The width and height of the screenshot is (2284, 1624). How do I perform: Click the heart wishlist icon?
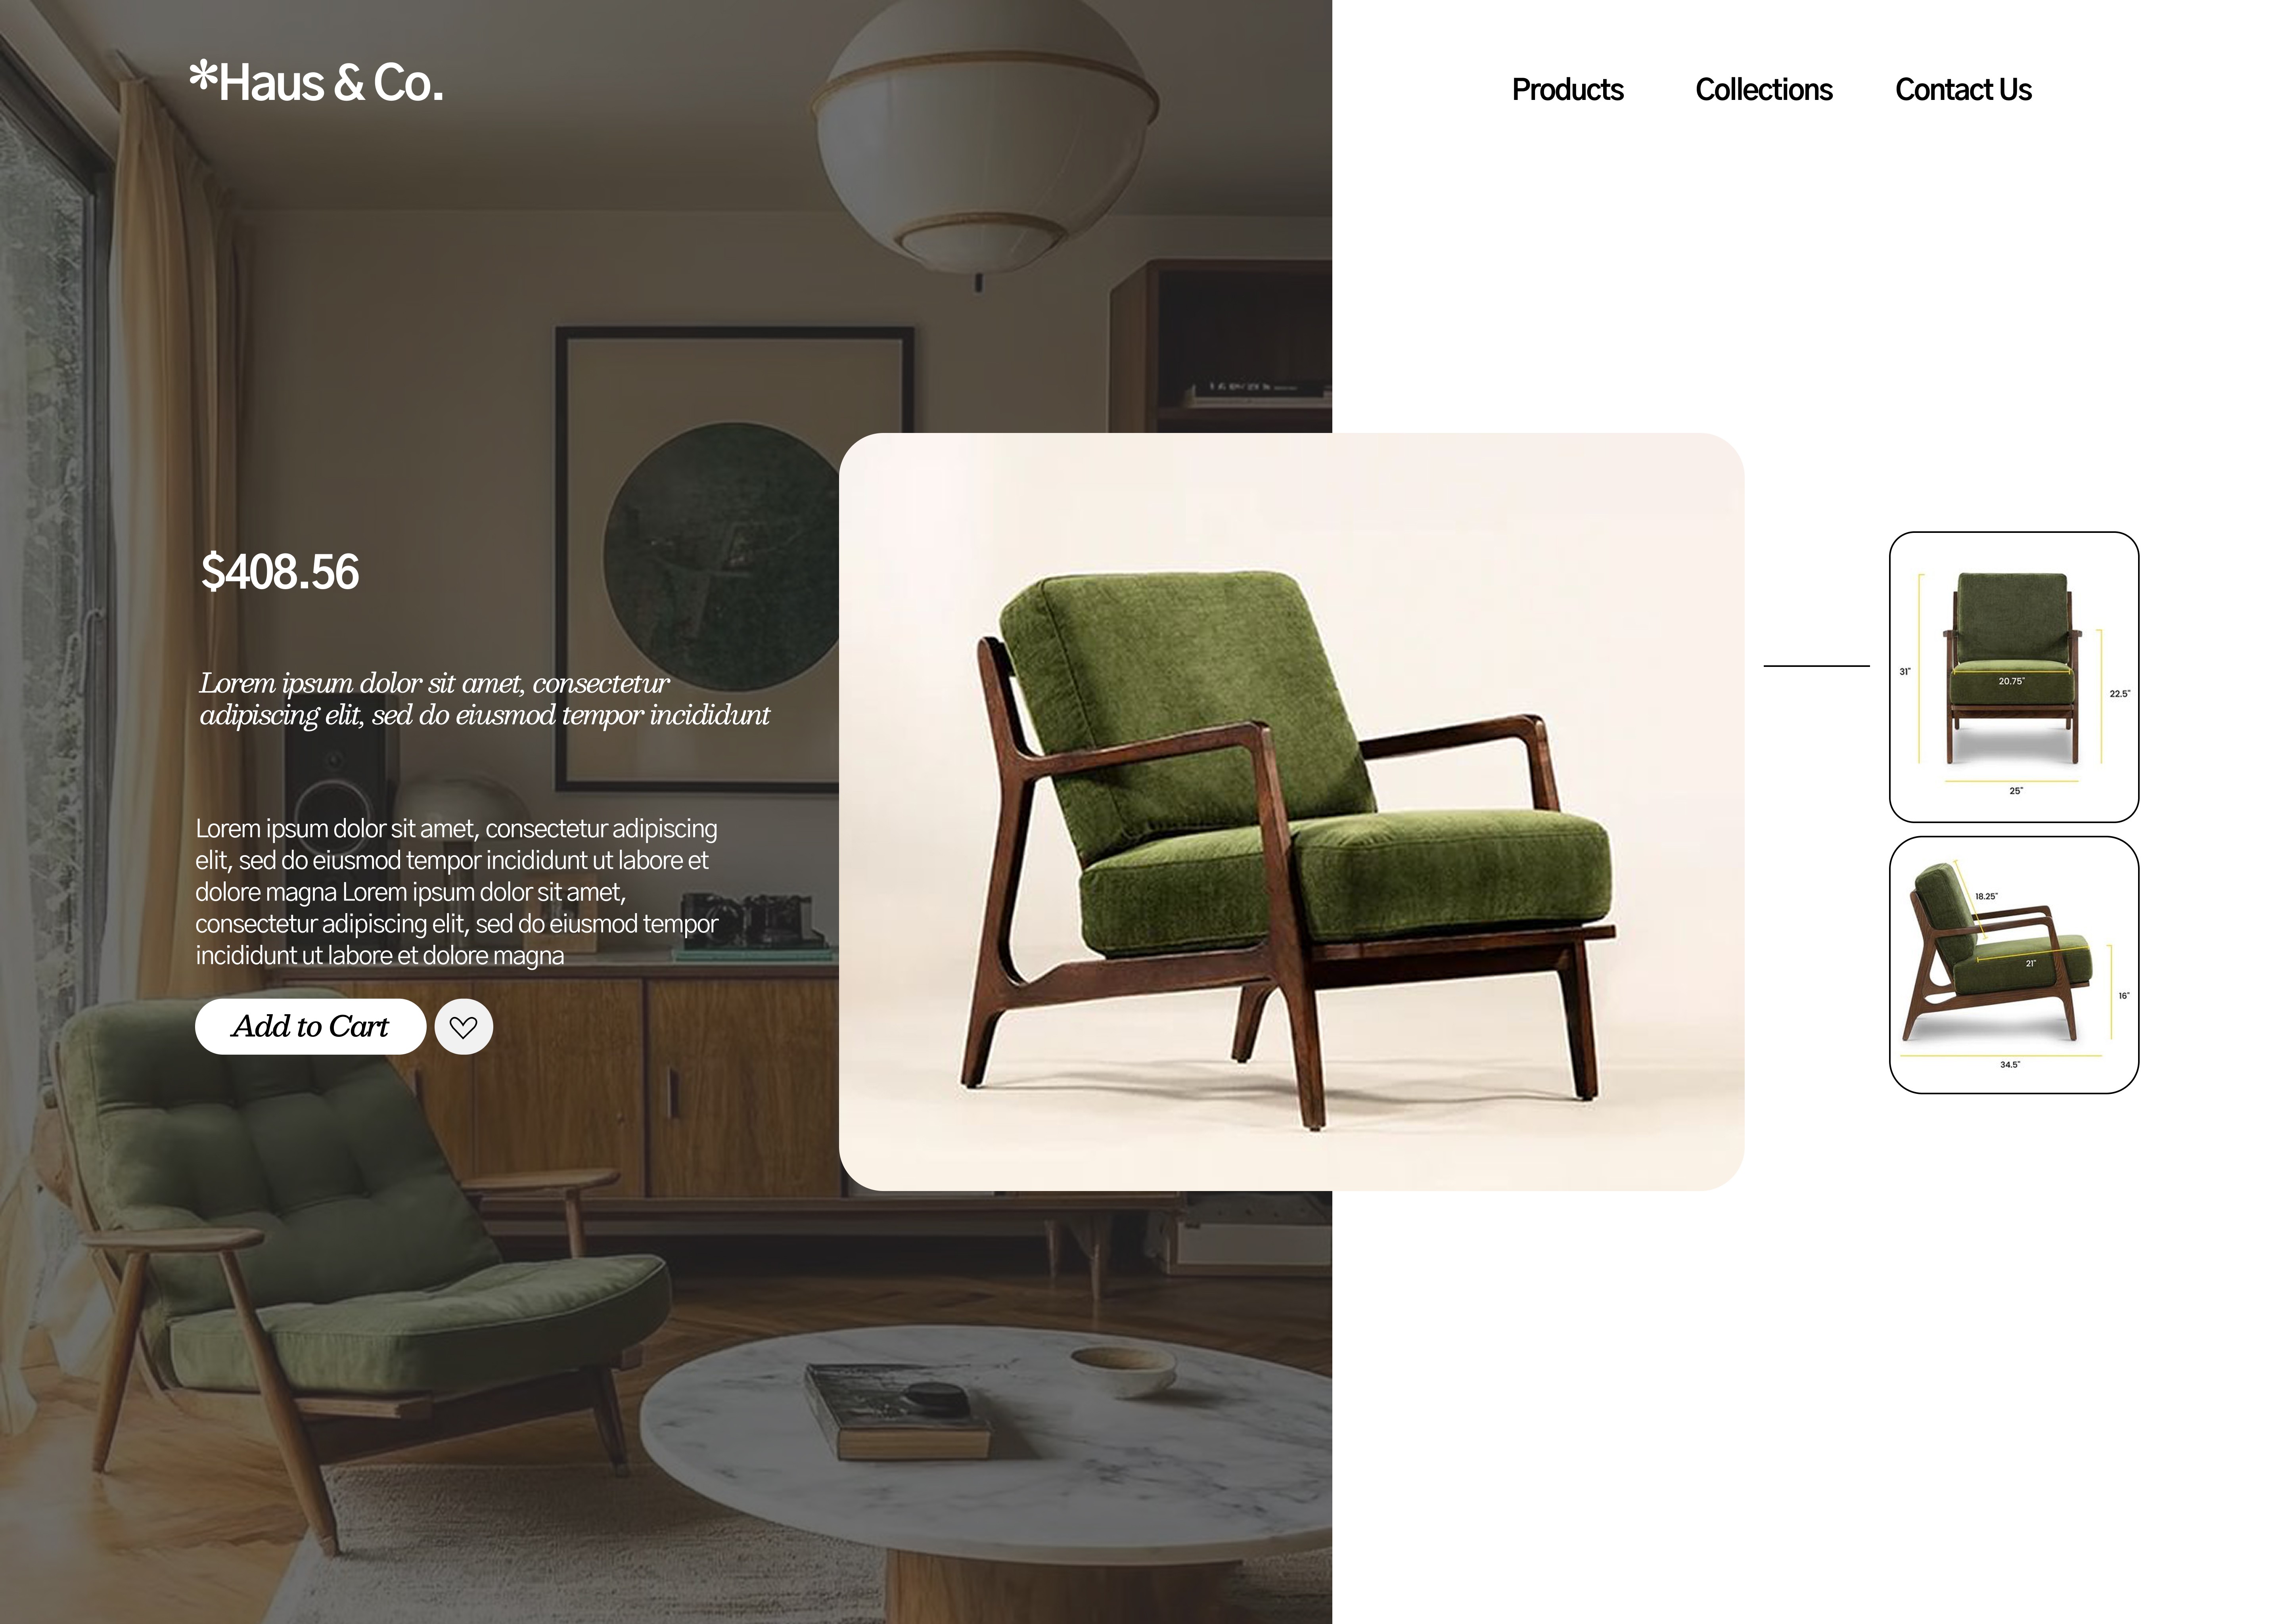(x=463, y=1026)
